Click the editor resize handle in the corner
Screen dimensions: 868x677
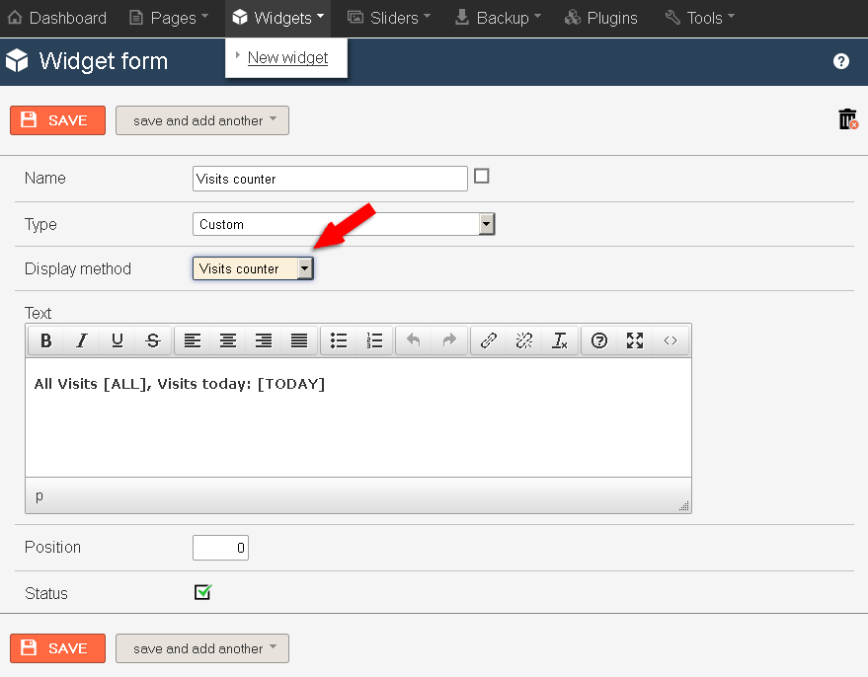click(x=684, y=505)
